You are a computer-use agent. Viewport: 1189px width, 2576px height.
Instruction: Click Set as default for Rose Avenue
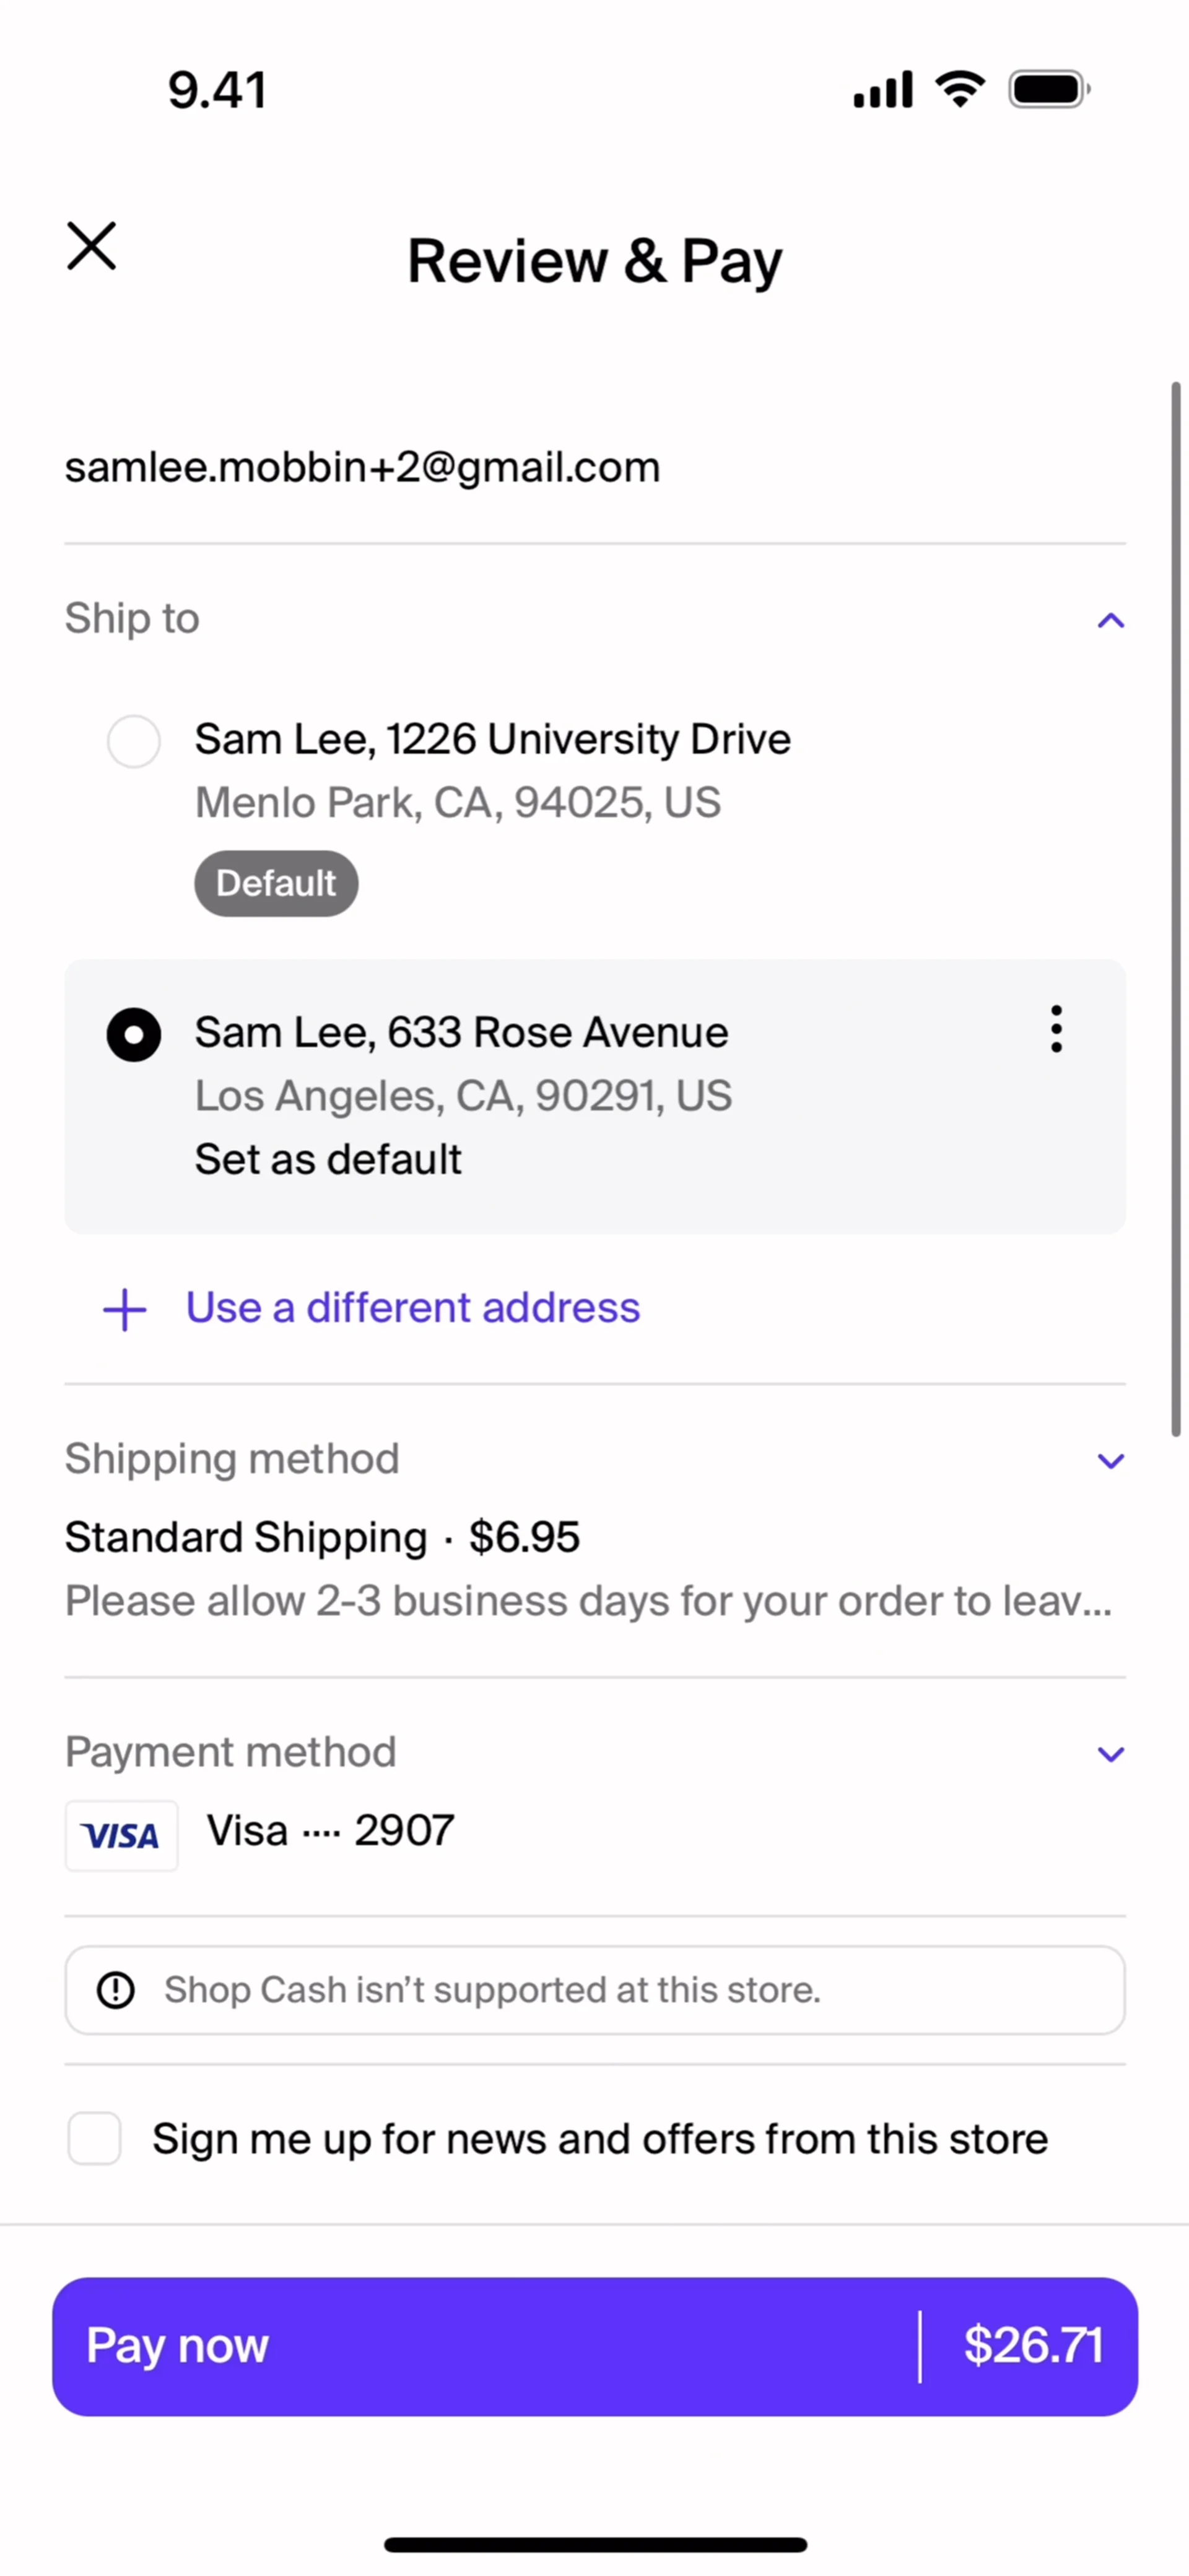click(328, 1160)
